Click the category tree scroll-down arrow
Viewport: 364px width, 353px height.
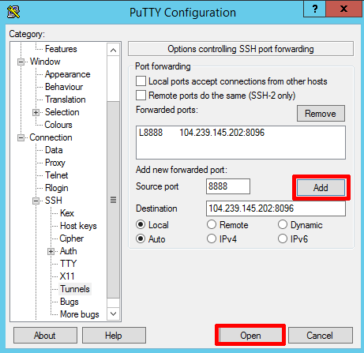[x=113, y=314]
